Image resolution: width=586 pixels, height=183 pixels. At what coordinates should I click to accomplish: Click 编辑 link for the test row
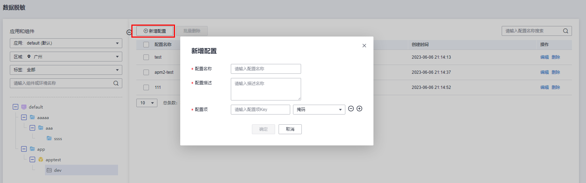pos(545,57)
